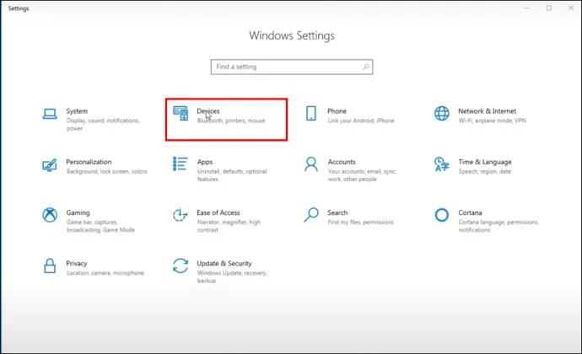Click the Windows Settings heading

pos(292,35)
